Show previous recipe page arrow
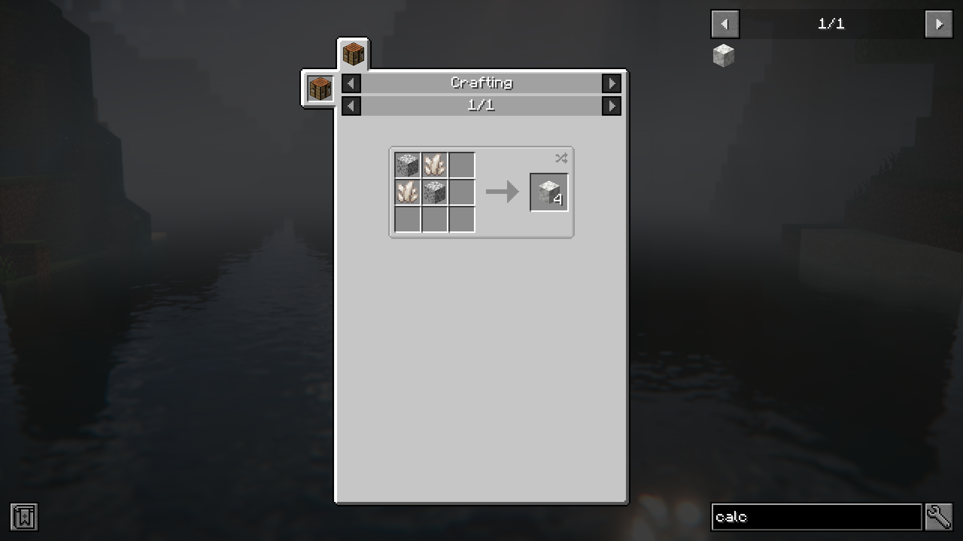This screenshot has width=963, height=541. click(x=351, y=106)
